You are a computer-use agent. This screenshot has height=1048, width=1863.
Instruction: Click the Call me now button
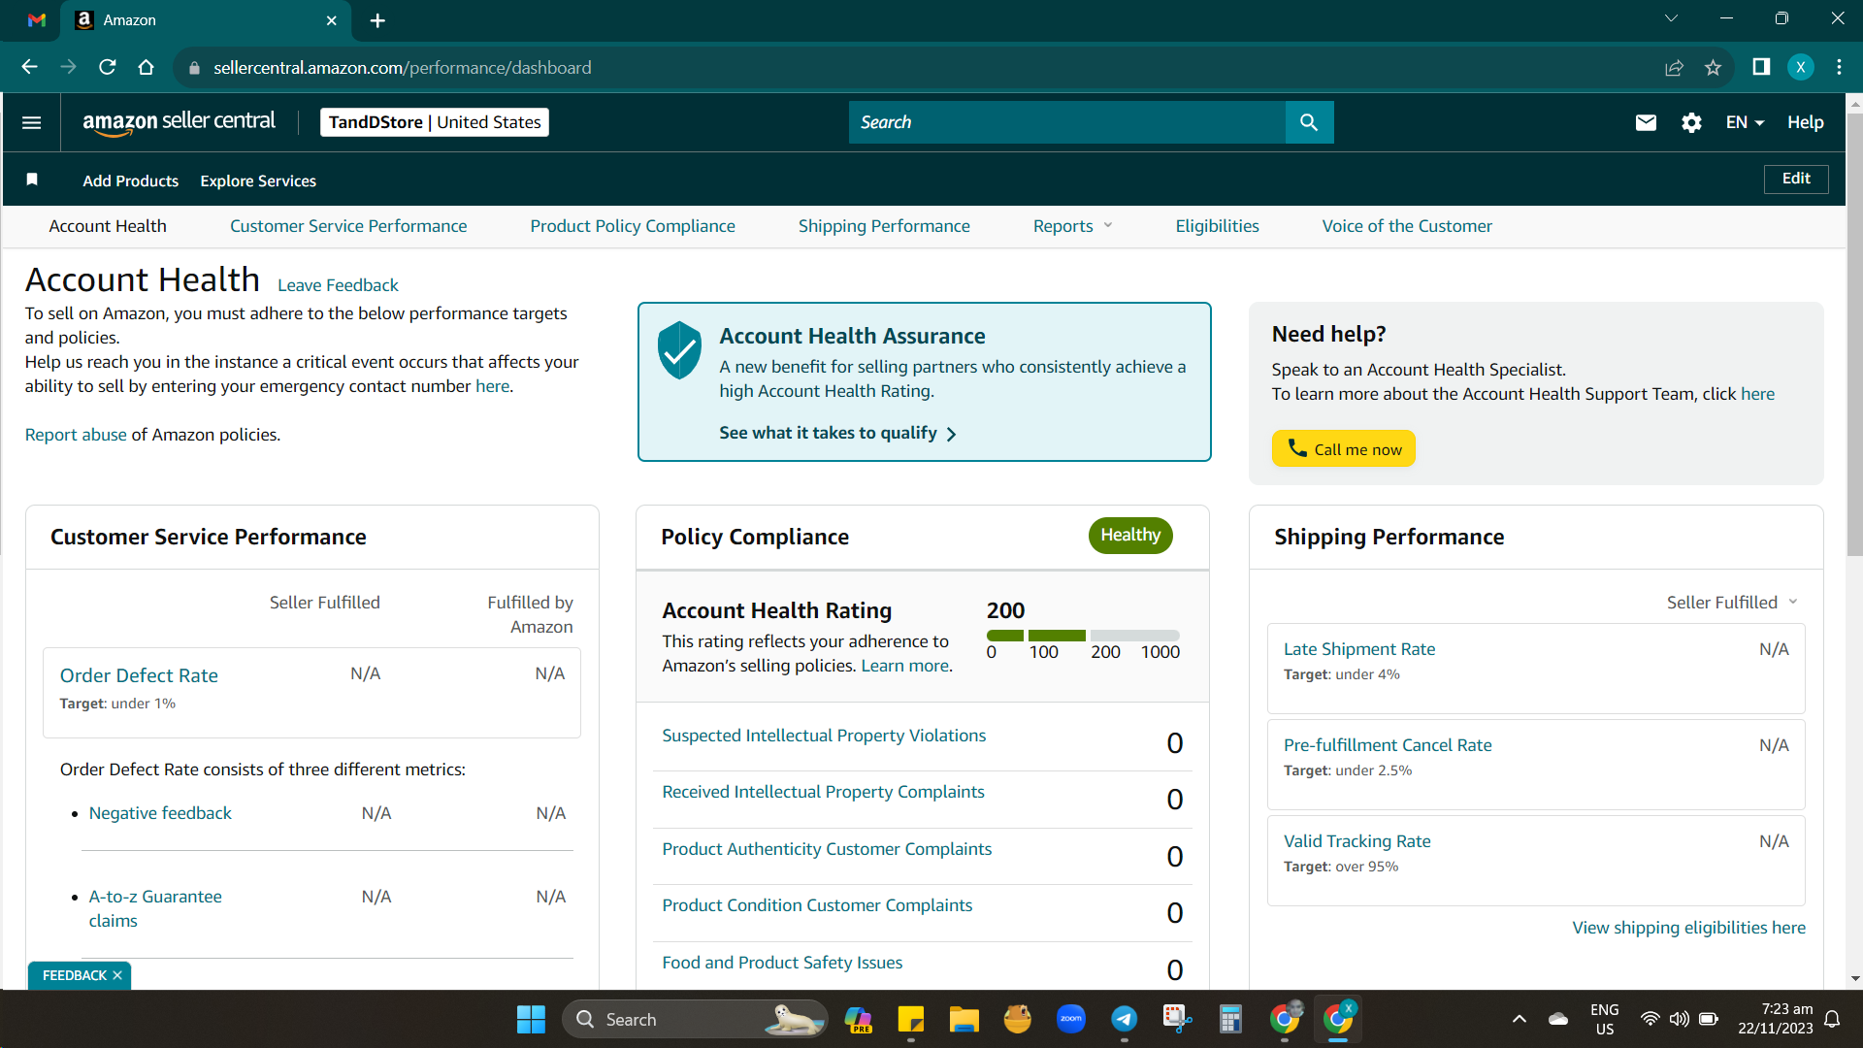click(x=1344, y=448)
